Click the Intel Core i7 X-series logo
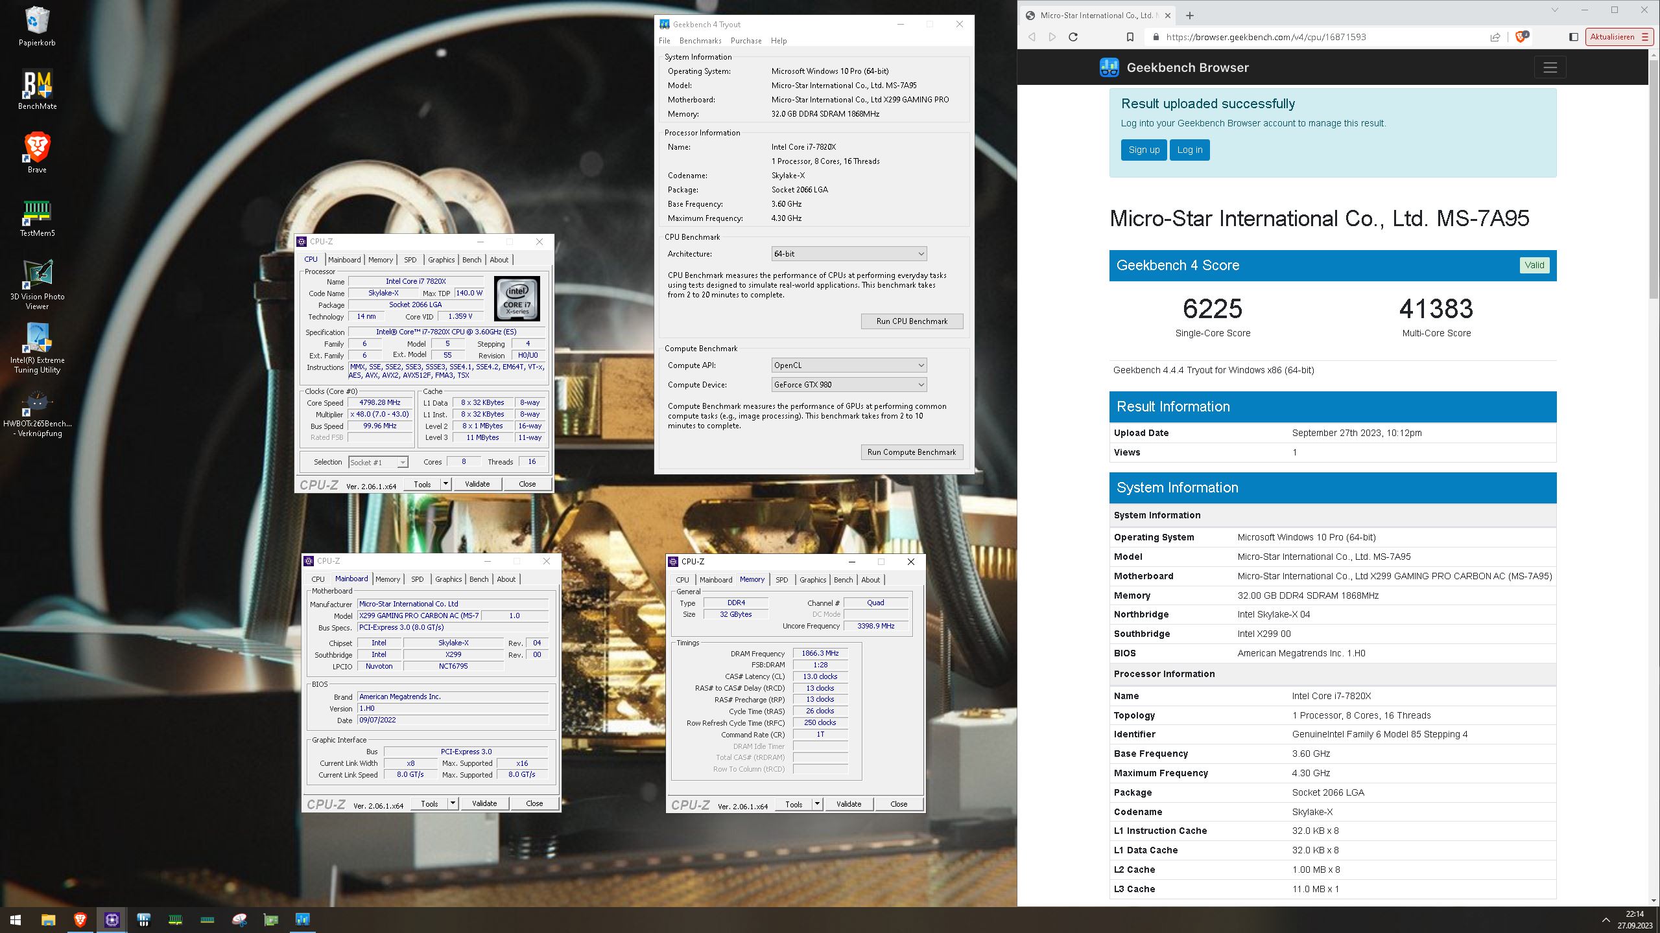 tap(517, 299)
